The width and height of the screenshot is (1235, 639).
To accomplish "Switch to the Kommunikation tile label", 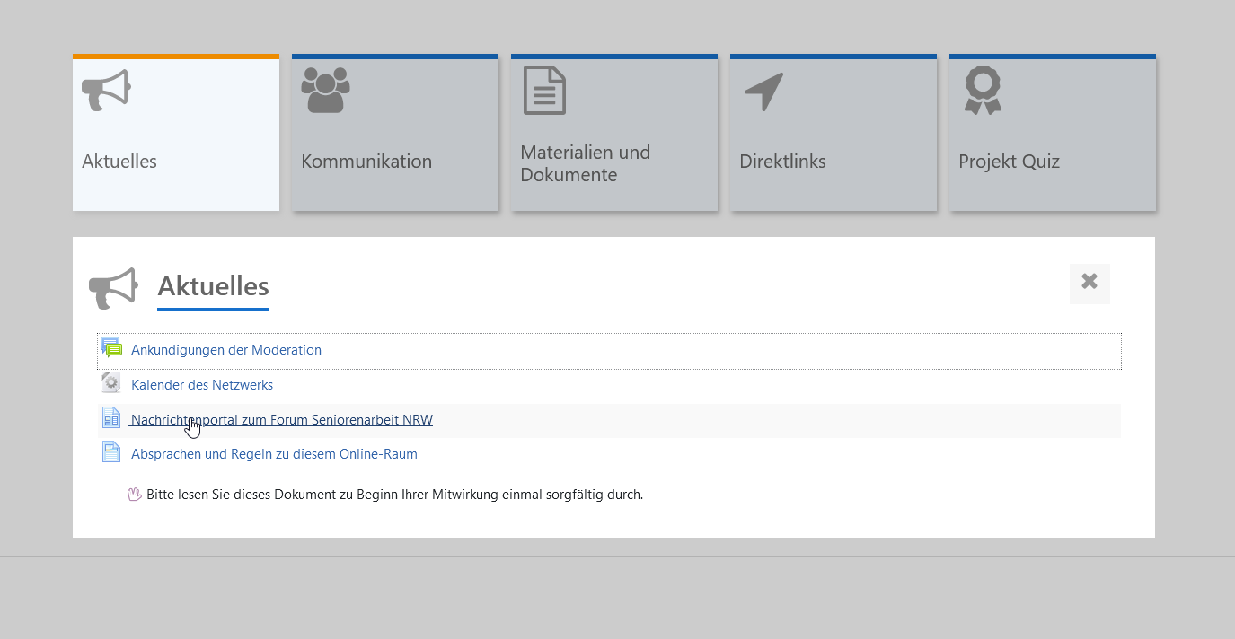I will pos(366,162).
